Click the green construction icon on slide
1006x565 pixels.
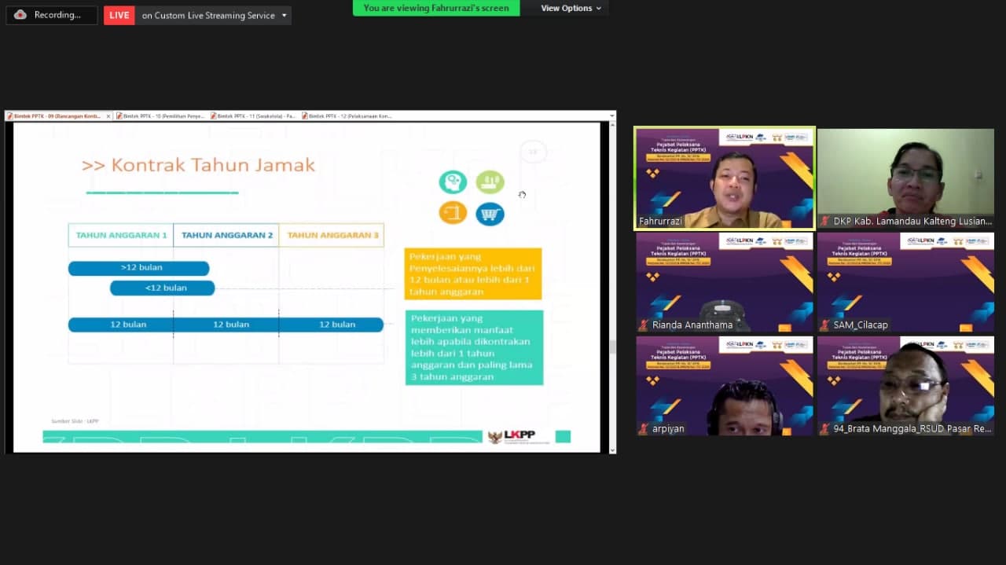pyautogui.click(x=490, y=182)
